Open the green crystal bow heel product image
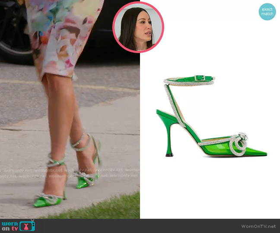Viewport: 280px width, 233px height. pyautogui.click(x=212, y=116)
